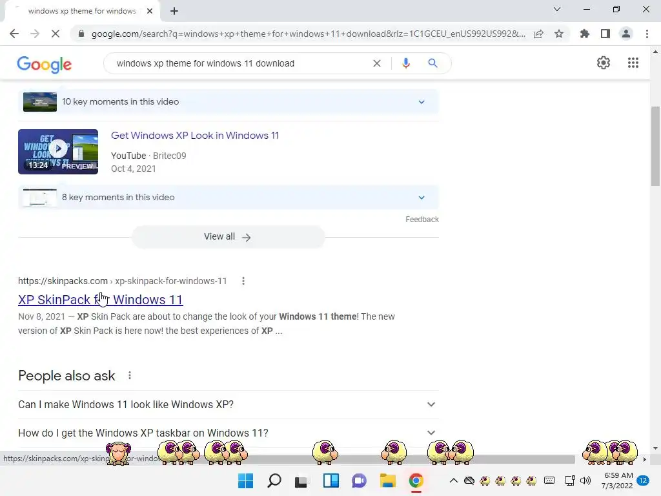Open the Get Windows XP Look video link
The width and height of the screenshot is (661, 496).
(x=195, y=136)
